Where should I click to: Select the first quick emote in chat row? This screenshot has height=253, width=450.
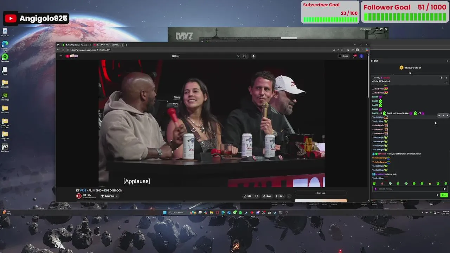(374, 183)
